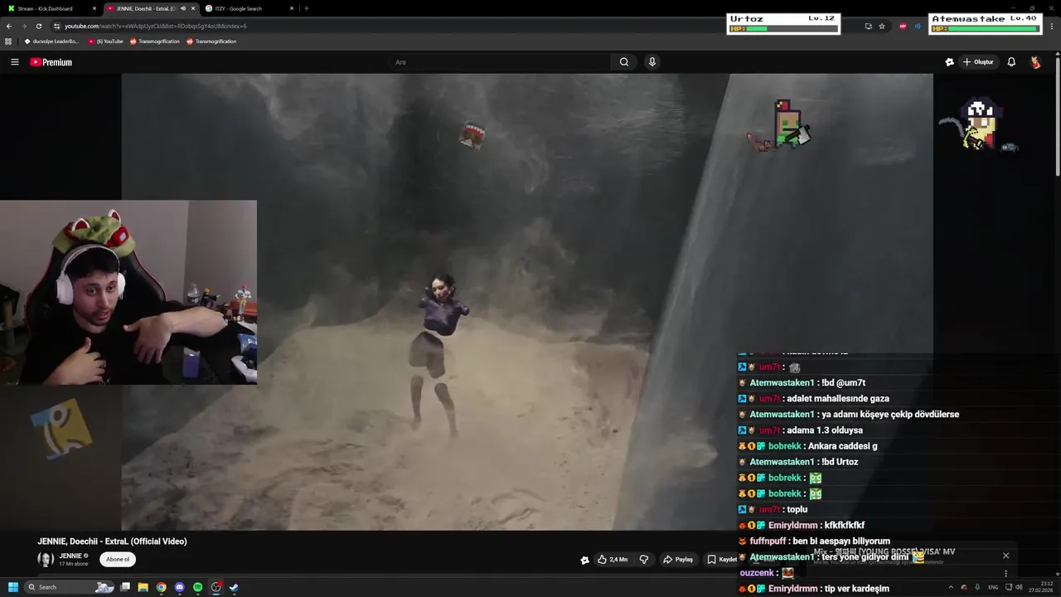Switch to ITZY - Google Search tab
The image size is (1061, 597).
pyautogui.click(x=249, y=8)
